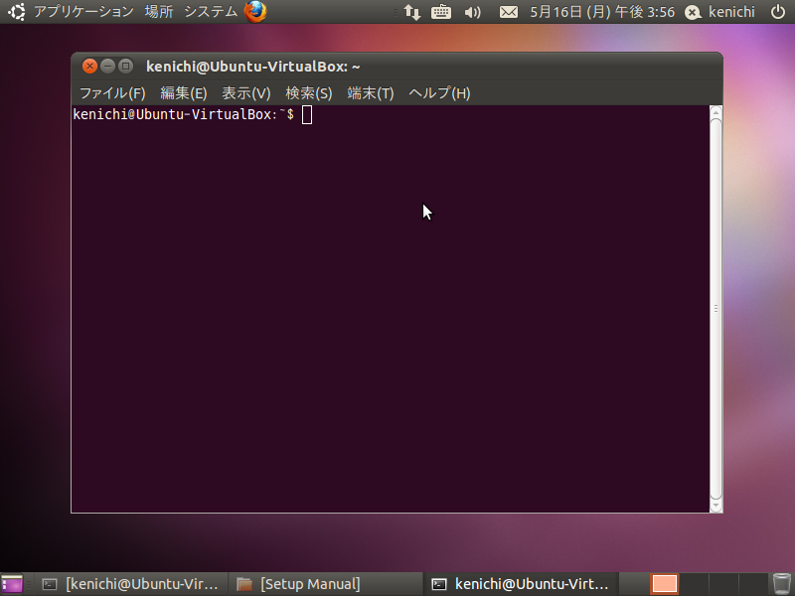Click the terminal scrollbar down arrow
Screen dimensions: 795x596
tap(715, 506)
